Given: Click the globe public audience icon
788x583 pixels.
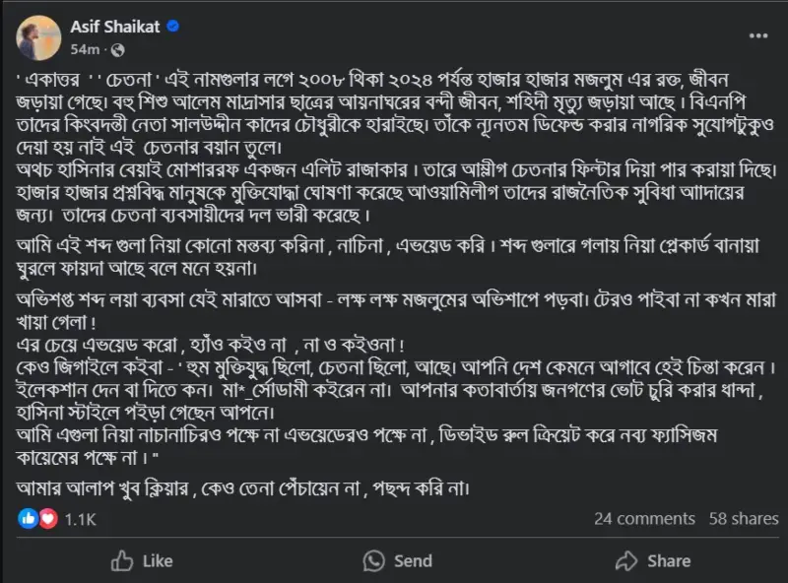Looking at the screenshot, I should (x=117, y=50).
